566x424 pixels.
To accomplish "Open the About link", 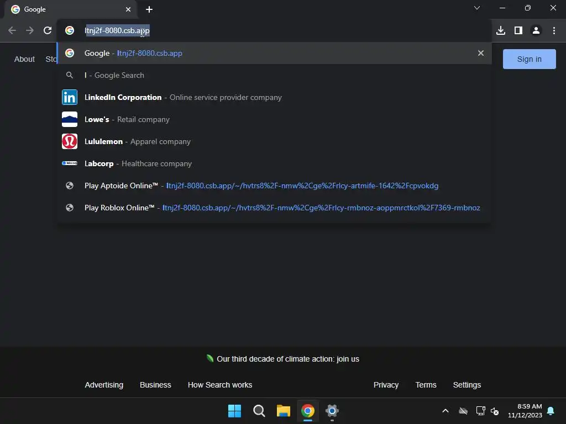I will point(24,59).
